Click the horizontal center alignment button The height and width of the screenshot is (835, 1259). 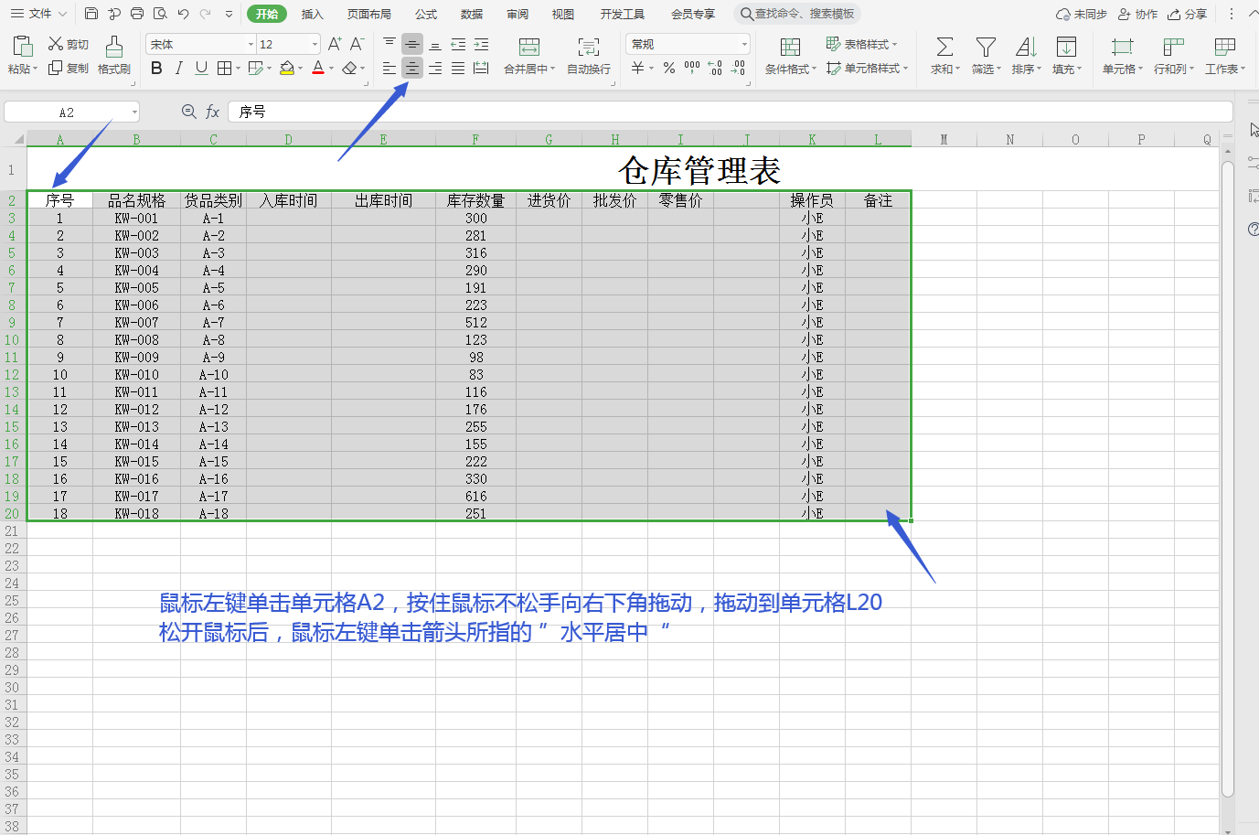[412, 69]
